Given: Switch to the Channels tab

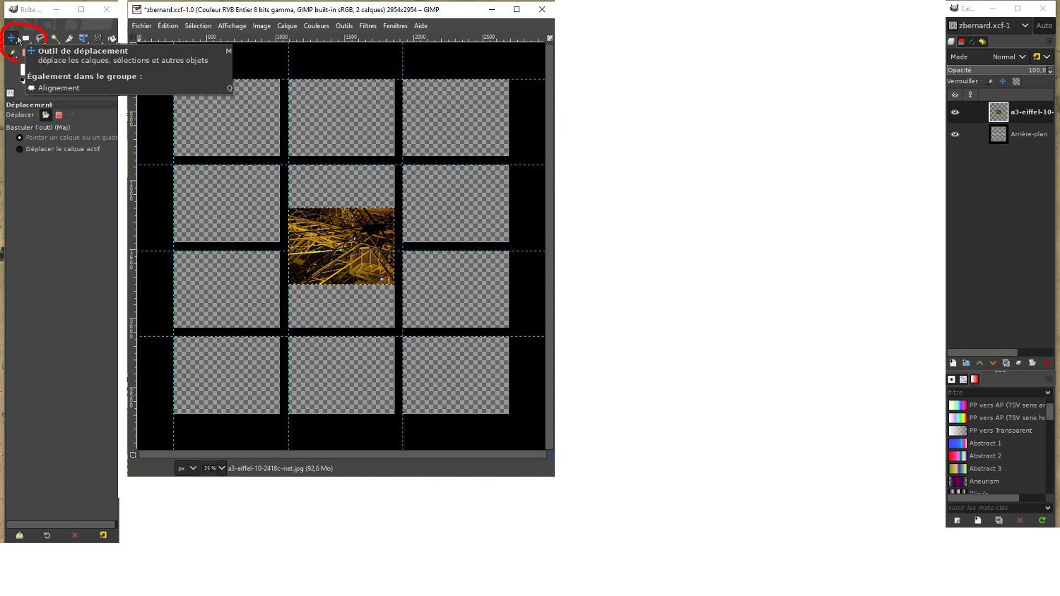Looking at the screenshot, I should point(962,42).
